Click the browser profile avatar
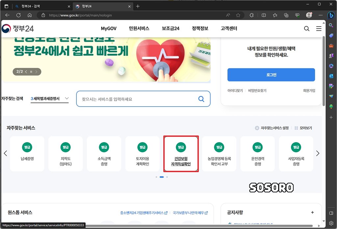337x229 pixels. click(x=309, y=15)
